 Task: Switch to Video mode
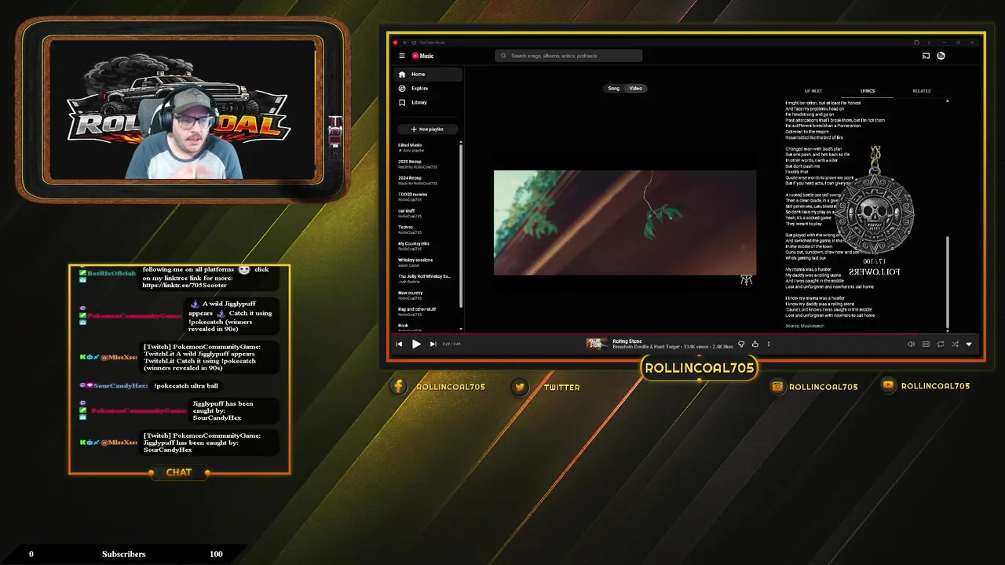coord(635,89)
